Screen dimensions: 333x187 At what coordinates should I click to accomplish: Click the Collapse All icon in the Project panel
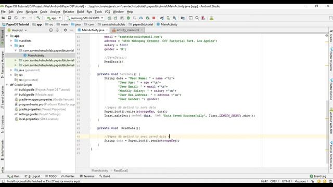click(57, 30)
